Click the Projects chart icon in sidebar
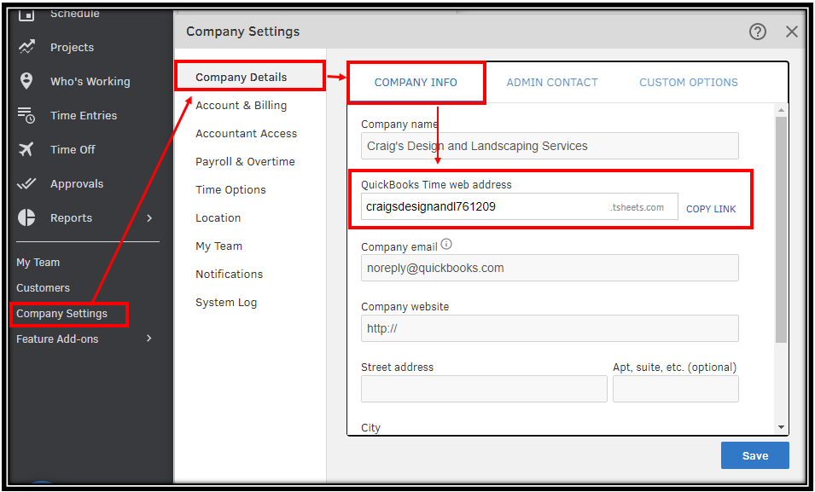 click(x=26, y=47)
